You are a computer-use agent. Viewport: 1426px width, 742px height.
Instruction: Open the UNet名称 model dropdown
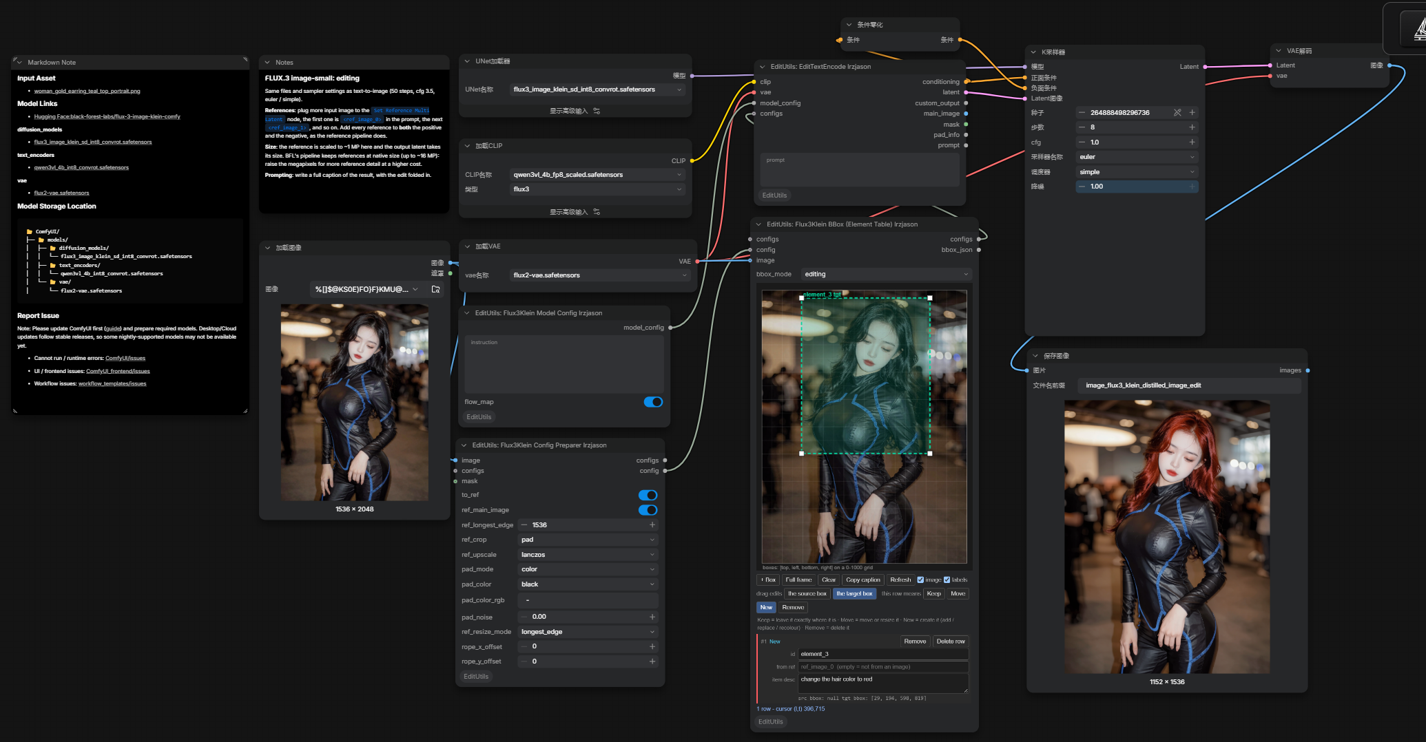point(597,89)
